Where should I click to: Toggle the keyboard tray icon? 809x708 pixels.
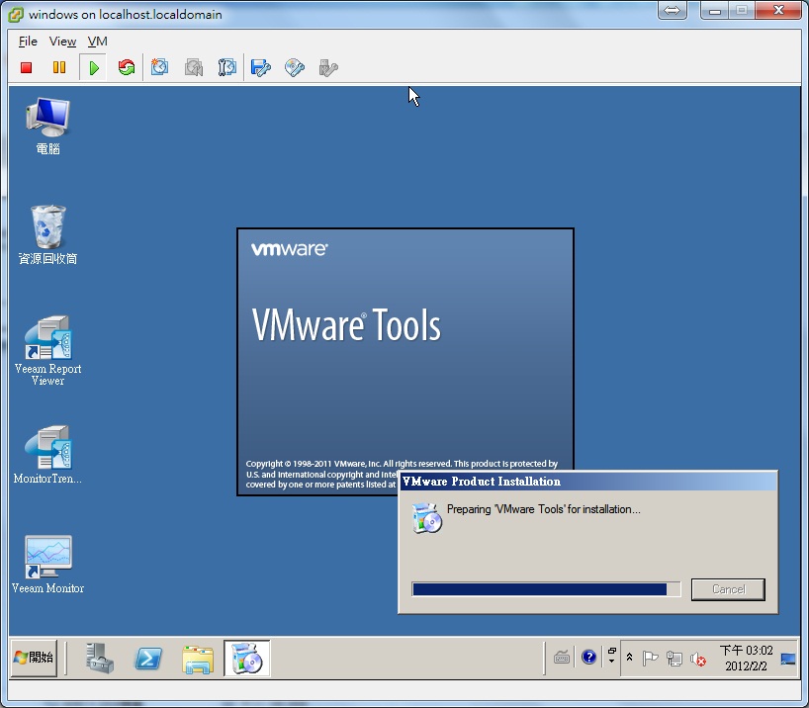coord(562,657)
